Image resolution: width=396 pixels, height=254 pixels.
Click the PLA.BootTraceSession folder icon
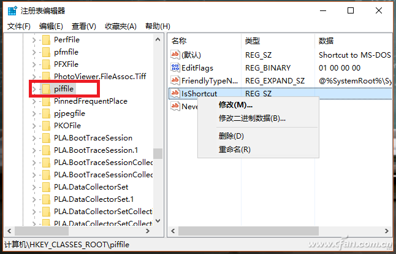coord(46,138)
